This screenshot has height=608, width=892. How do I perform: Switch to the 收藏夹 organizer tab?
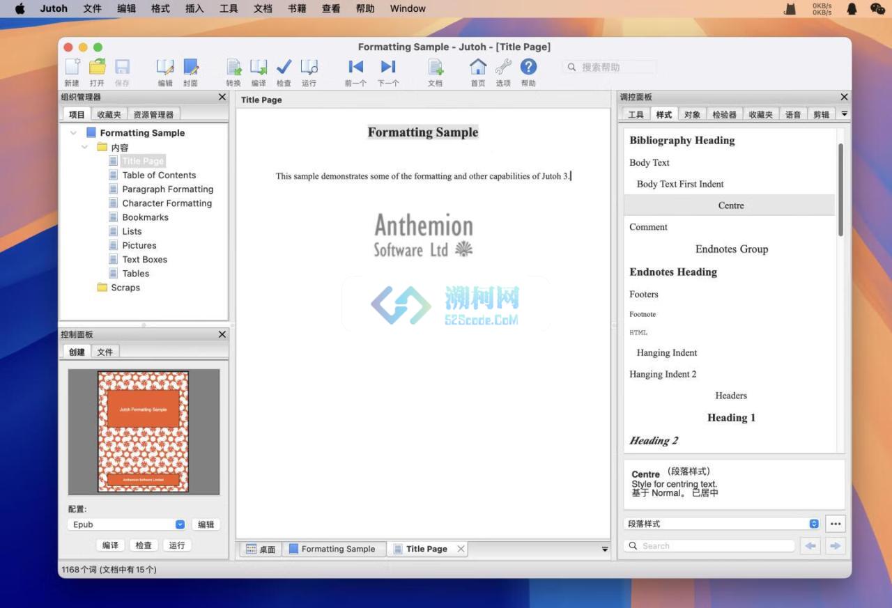point(109,114)
